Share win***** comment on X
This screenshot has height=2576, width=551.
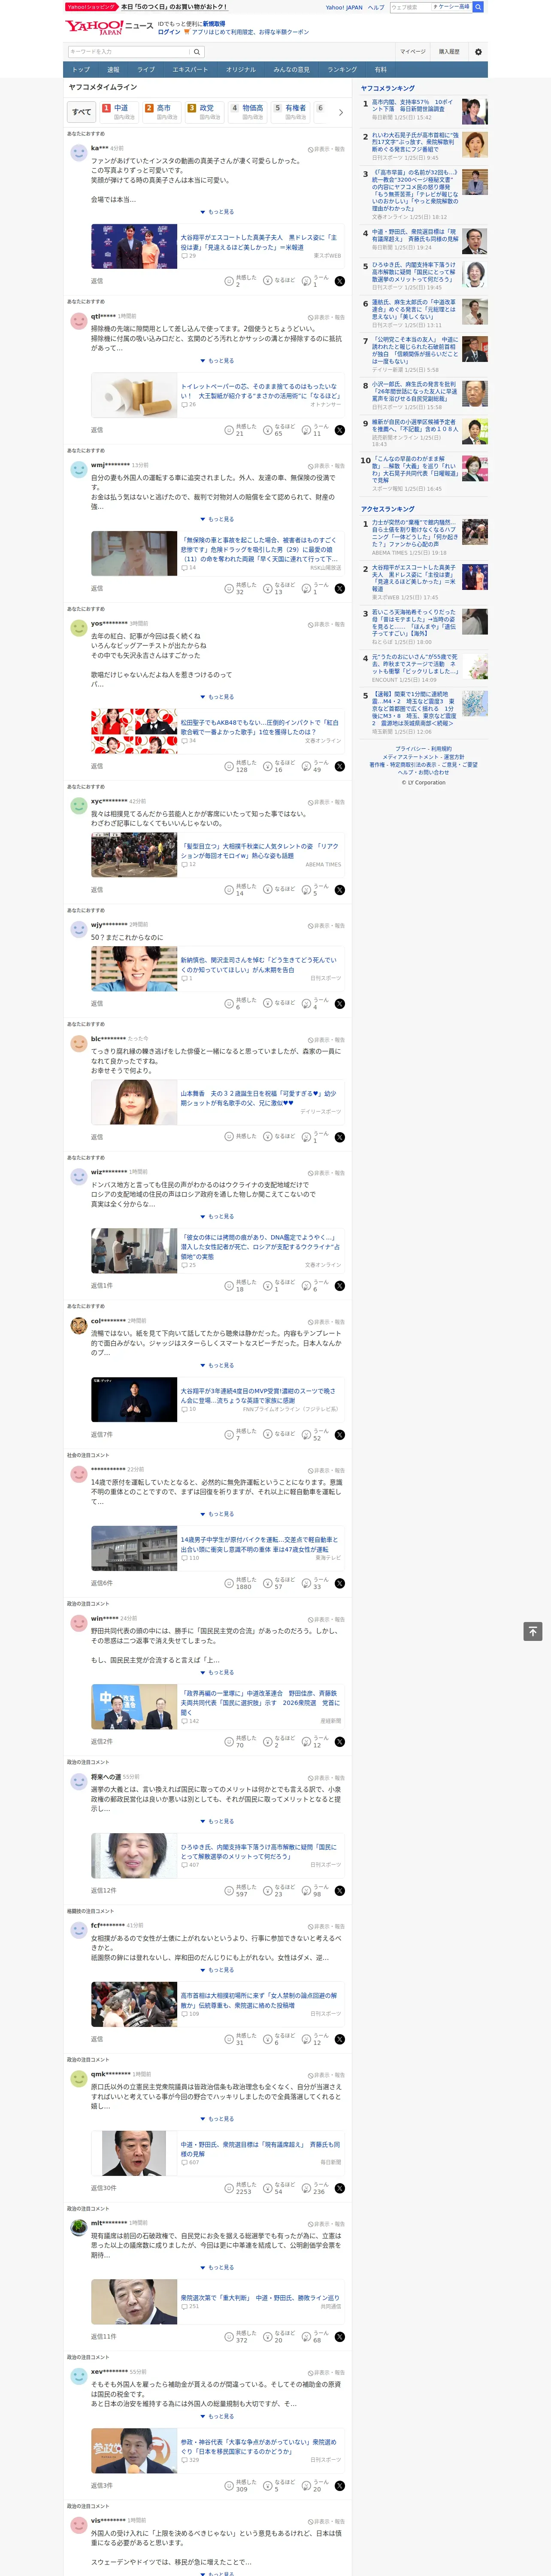[340, 1742]
